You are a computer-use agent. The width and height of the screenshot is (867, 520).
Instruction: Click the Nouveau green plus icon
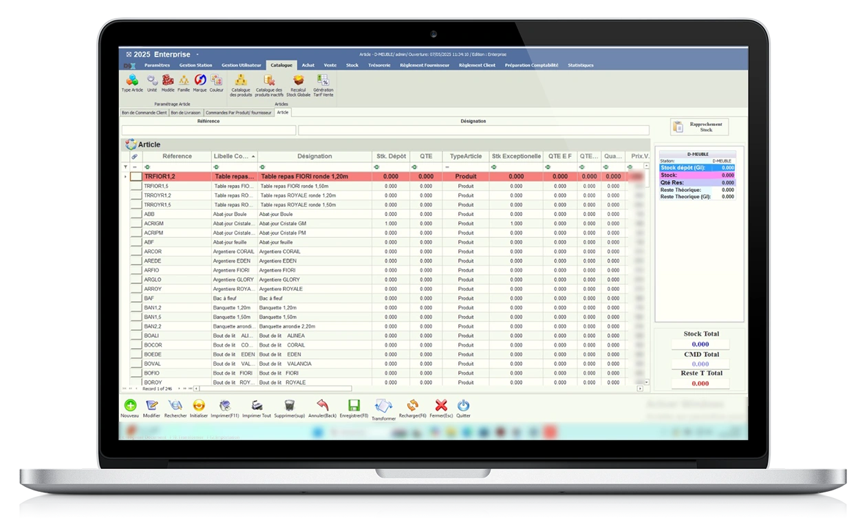(129, 406)
